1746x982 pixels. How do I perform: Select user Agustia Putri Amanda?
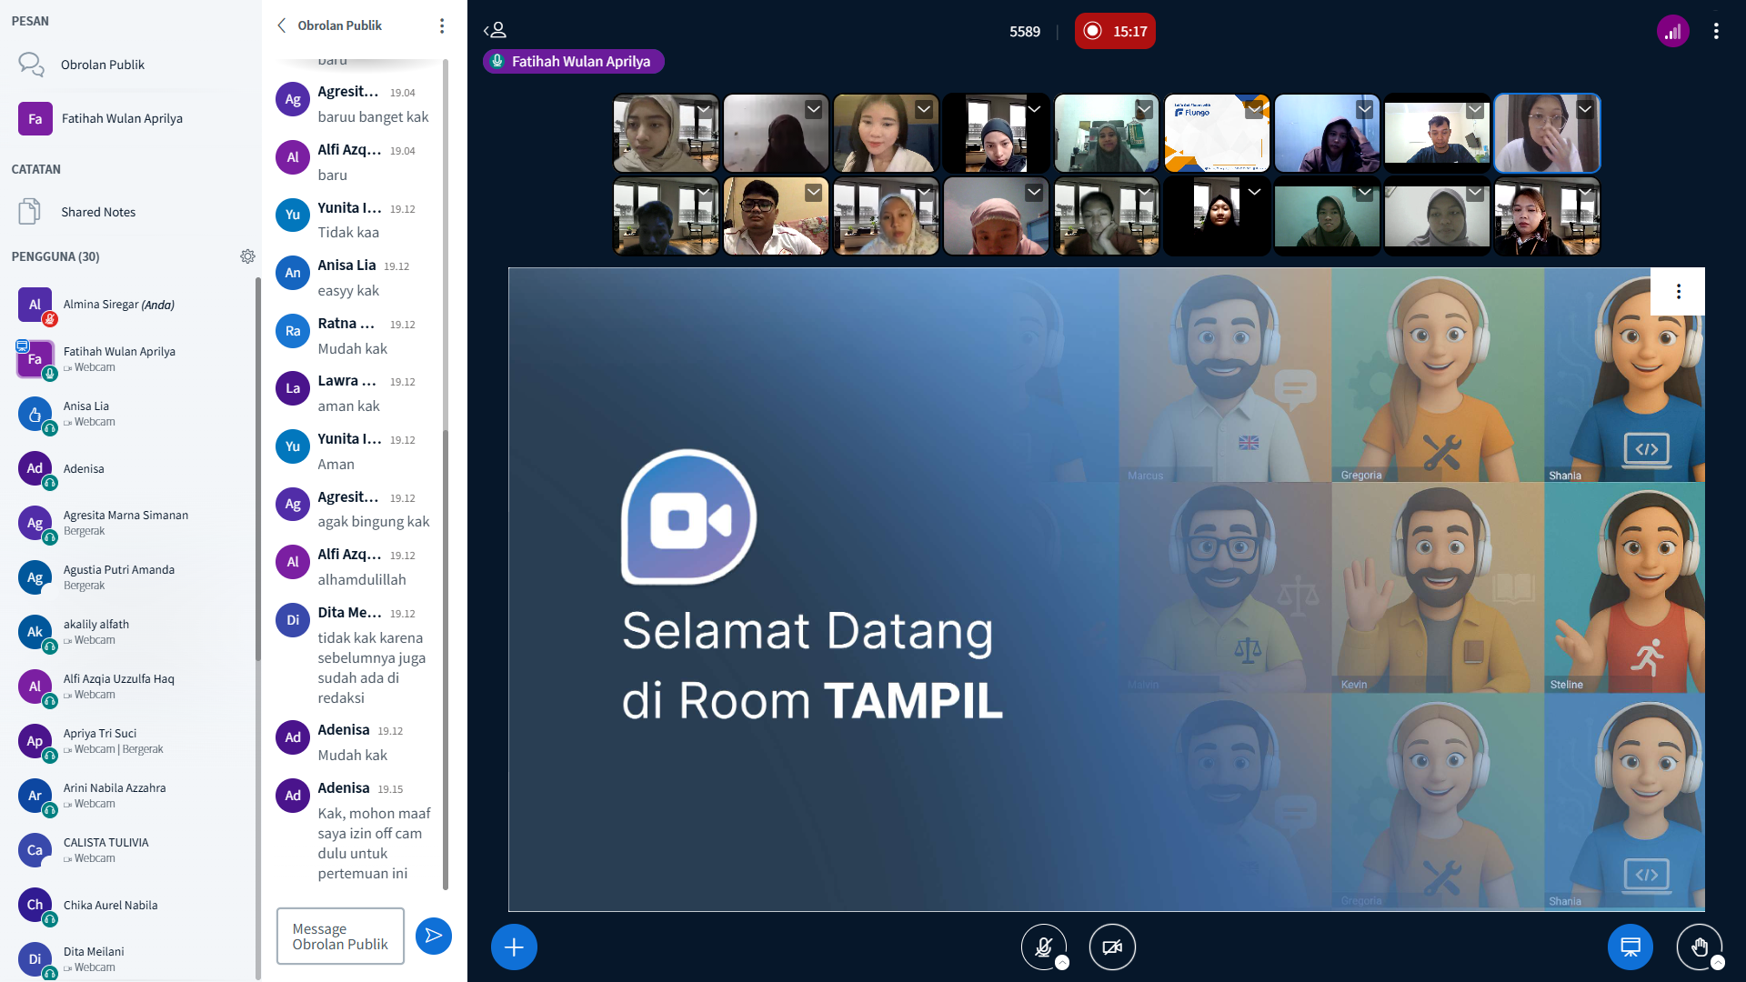click(x=130, y=577)
